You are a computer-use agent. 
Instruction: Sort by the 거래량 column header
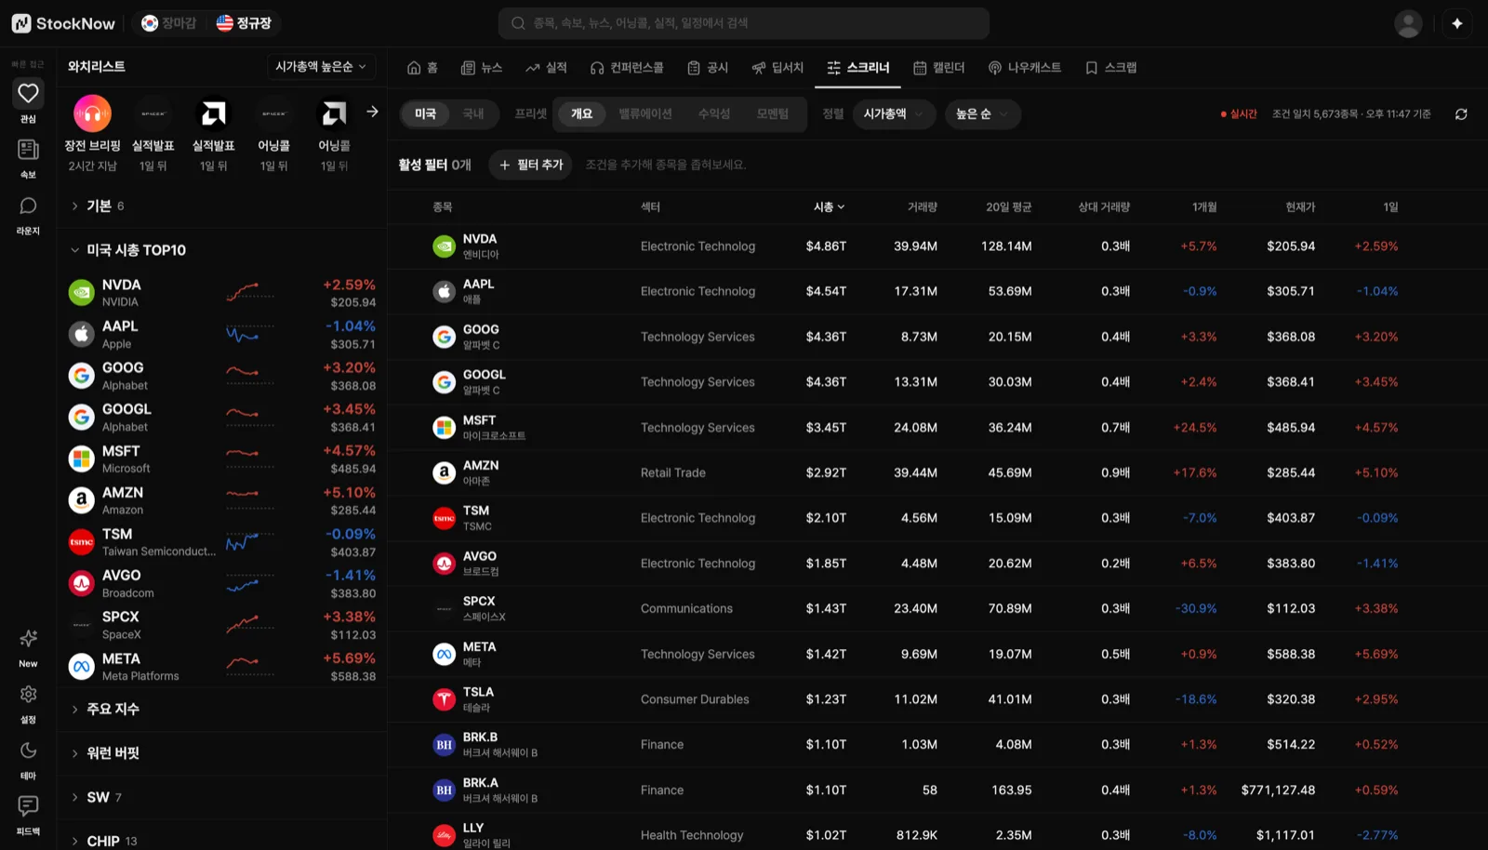(x=922, y=207)
